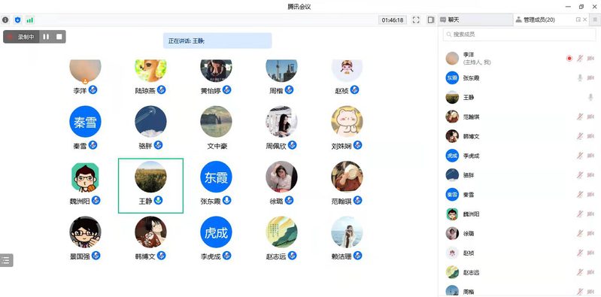601x297 pixels.
Task: Click the 搜索成员 search field
Action: coord(519,34)
